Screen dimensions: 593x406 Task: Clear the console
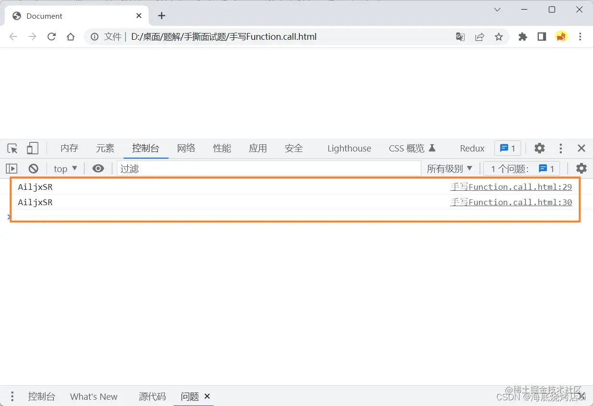pos(33,168)
